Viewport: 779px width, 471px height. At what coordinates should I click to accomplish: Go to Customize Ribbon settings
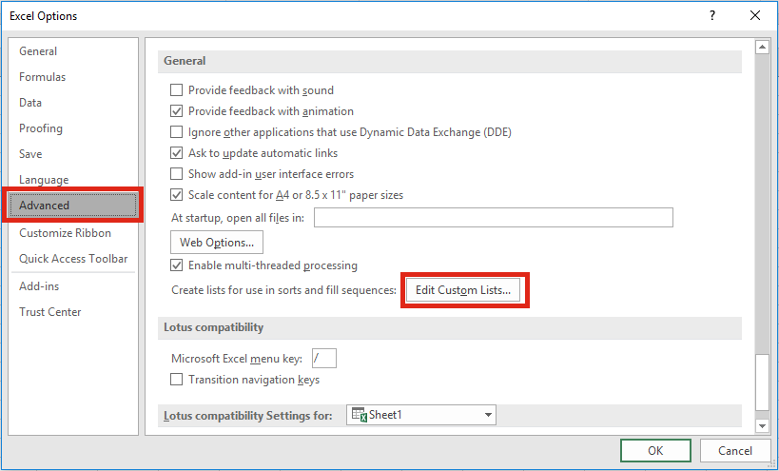pos(65,233)
